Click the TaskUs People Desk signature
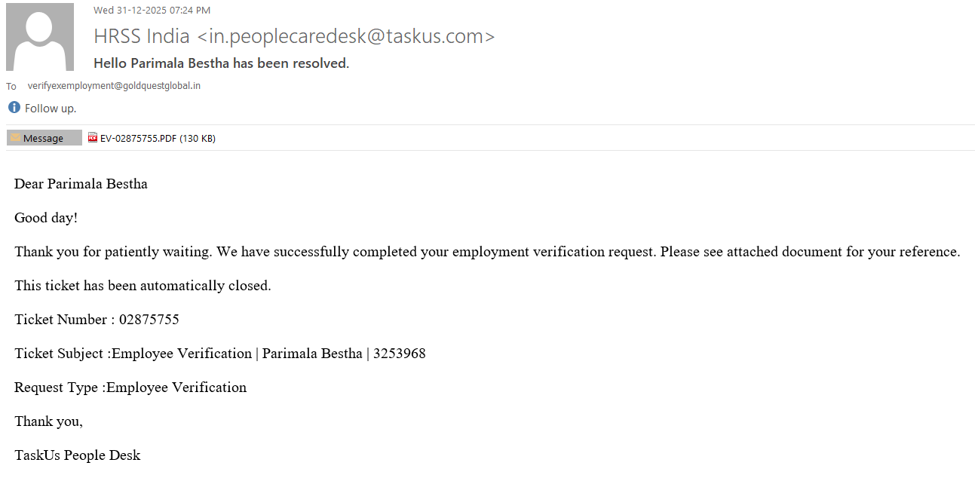 pos(77,455)
